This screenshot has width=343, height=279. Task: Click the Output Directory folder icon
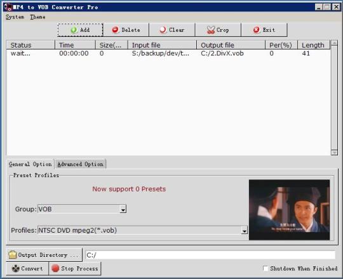click(13, 255)
